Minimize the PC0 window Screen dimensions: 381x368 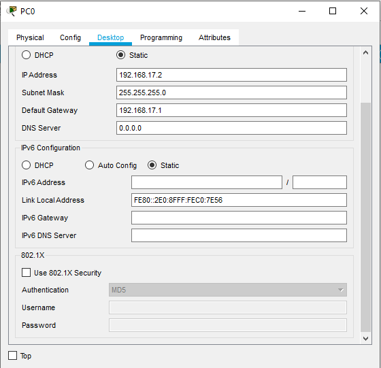coord(302,11)
